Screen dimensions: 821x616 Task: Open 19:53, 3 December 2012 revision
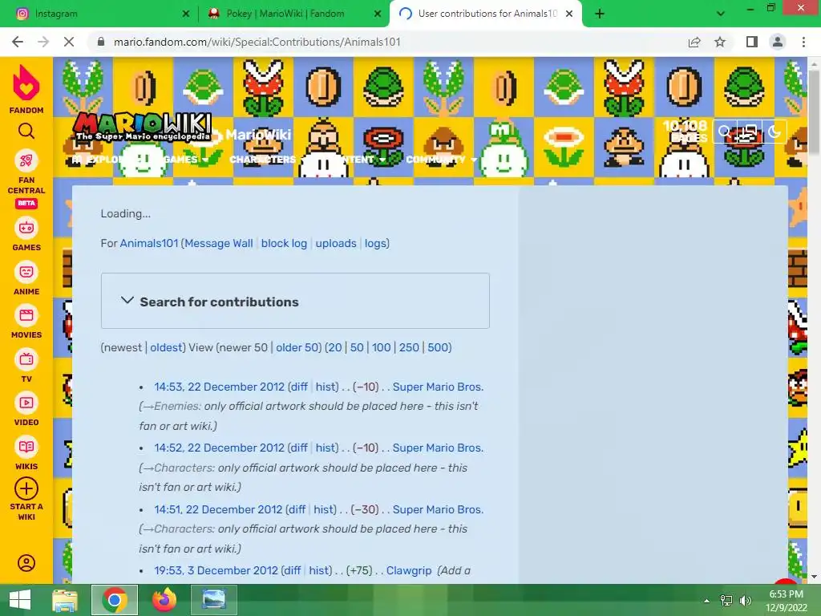point(216,570)
